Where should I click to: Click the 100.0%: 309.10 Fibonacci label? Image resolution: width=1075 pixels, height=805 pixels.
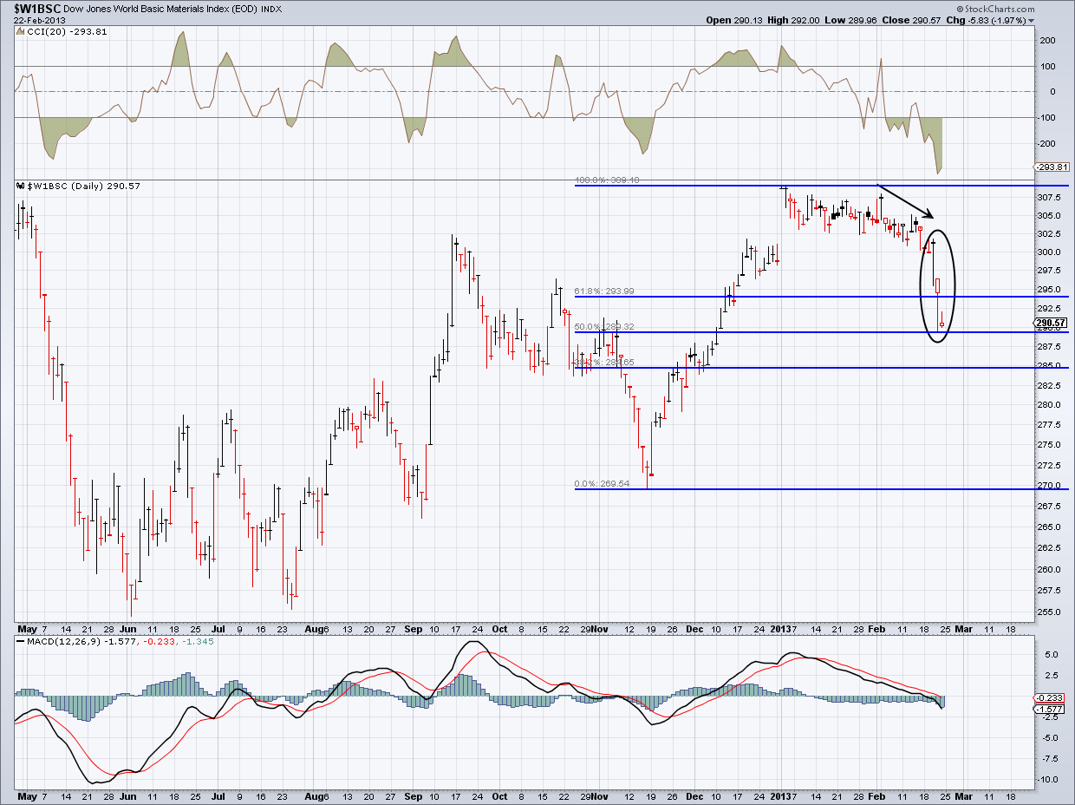(607, 180)
